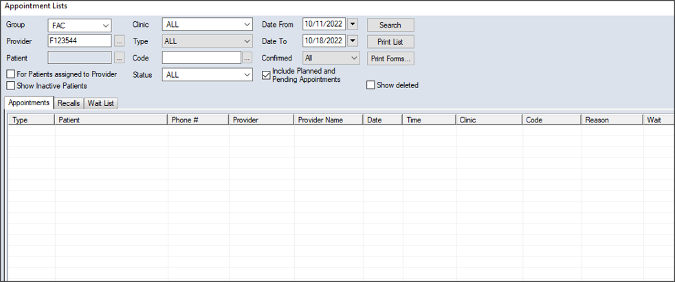
Task: Toggle the Show deleted checkbox
Action: [371, 85]
